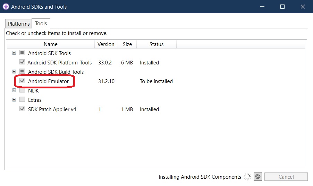This screenshot has height=186, width=313.
Task: Click 'Installing Android SDK Components' status text
Action: tap(200, 177)
